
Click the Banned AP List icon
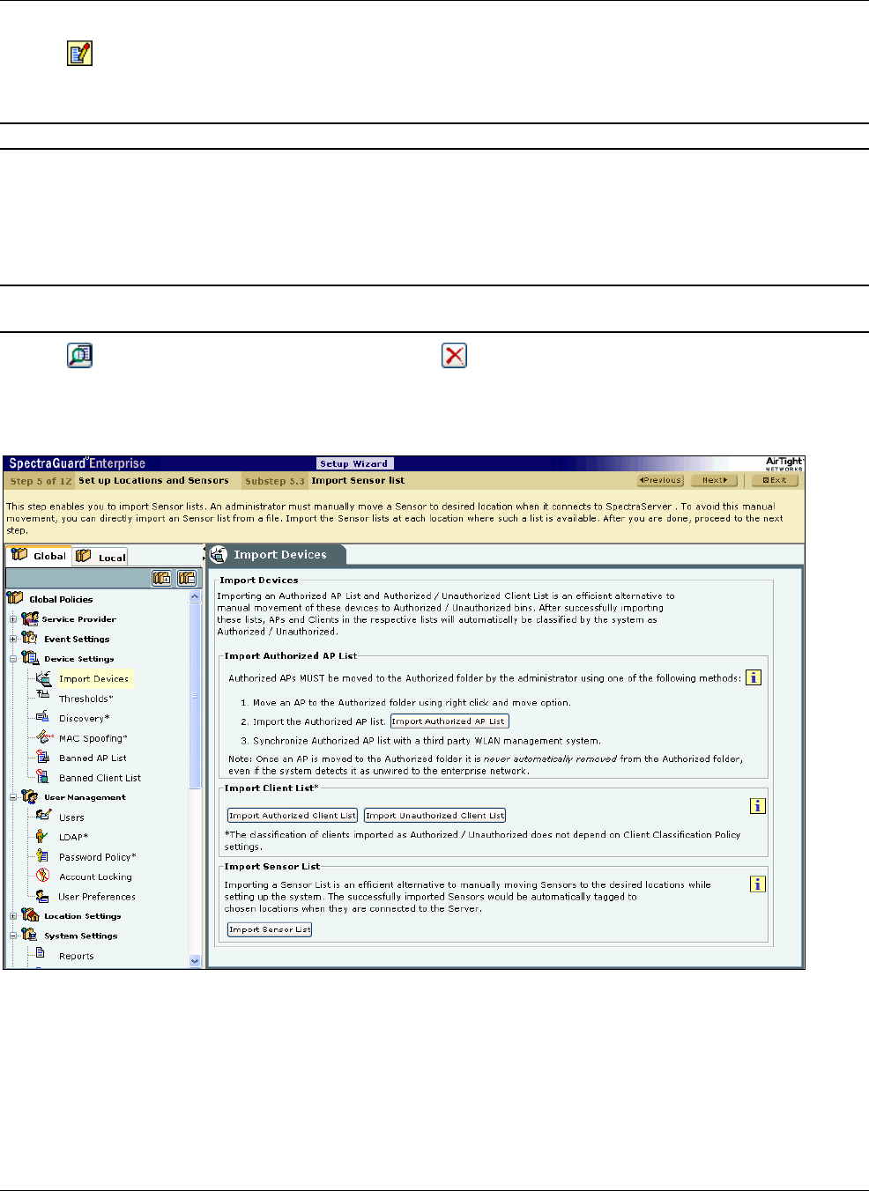click(x=42, y=757)
